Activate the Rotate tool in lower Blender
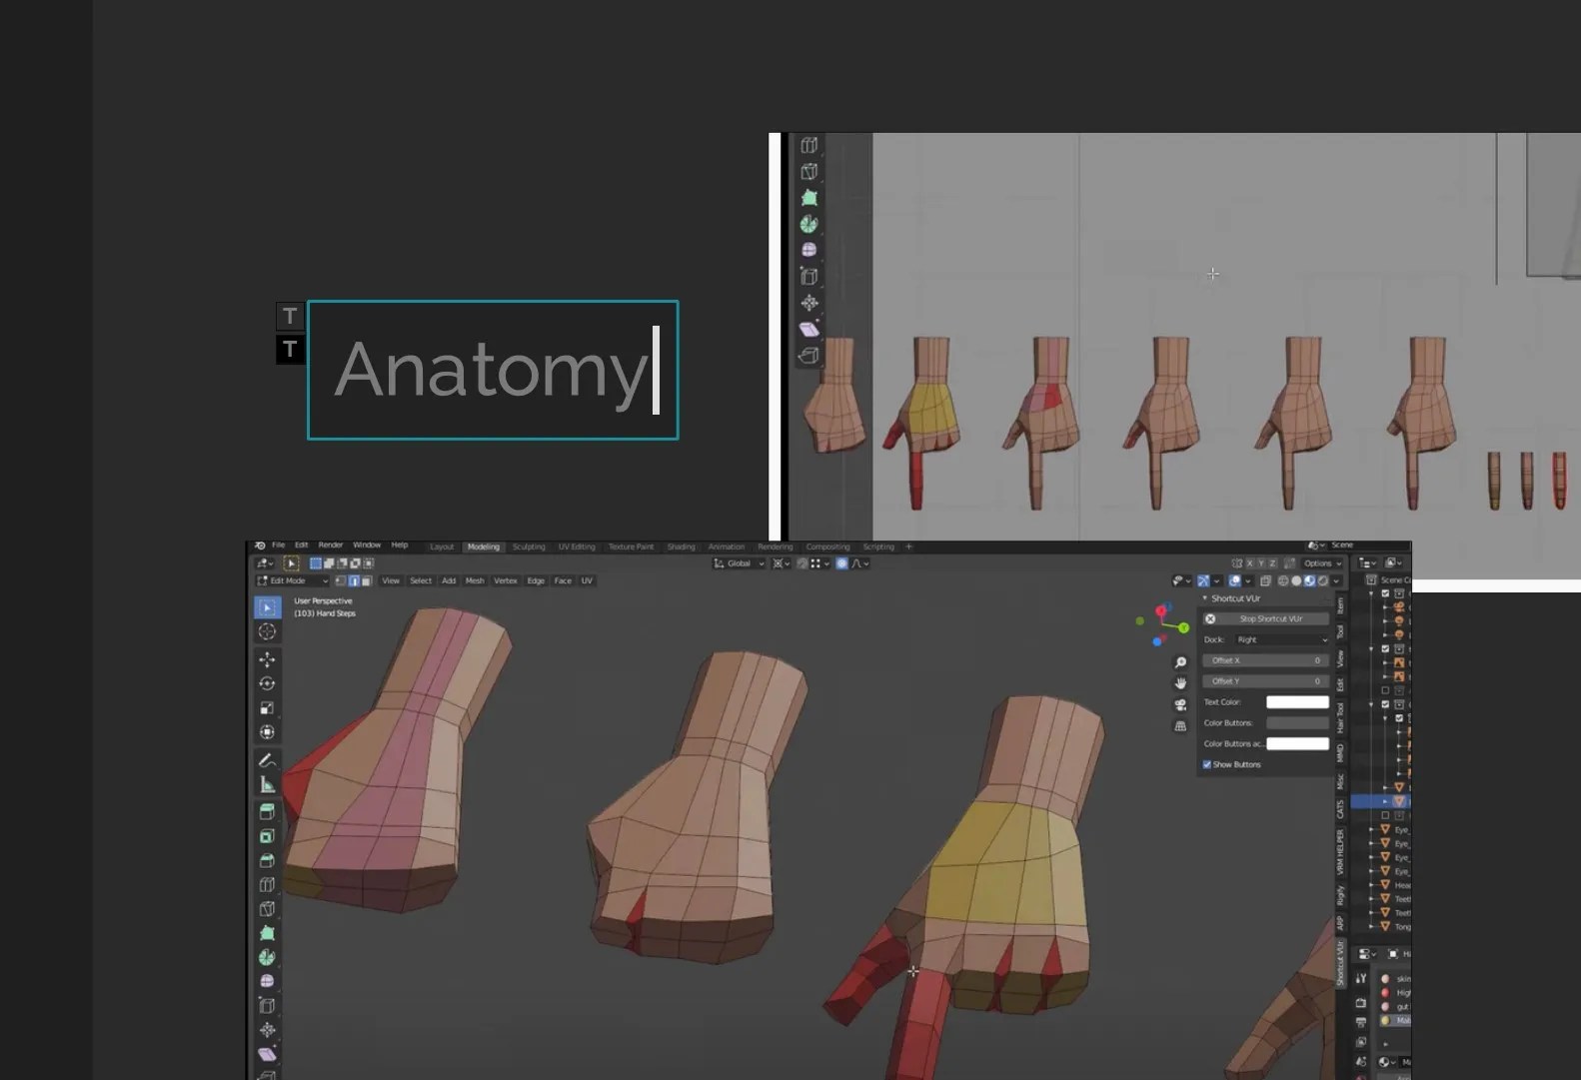This screenshot has width=1581, height=1080. click(267, 683)
